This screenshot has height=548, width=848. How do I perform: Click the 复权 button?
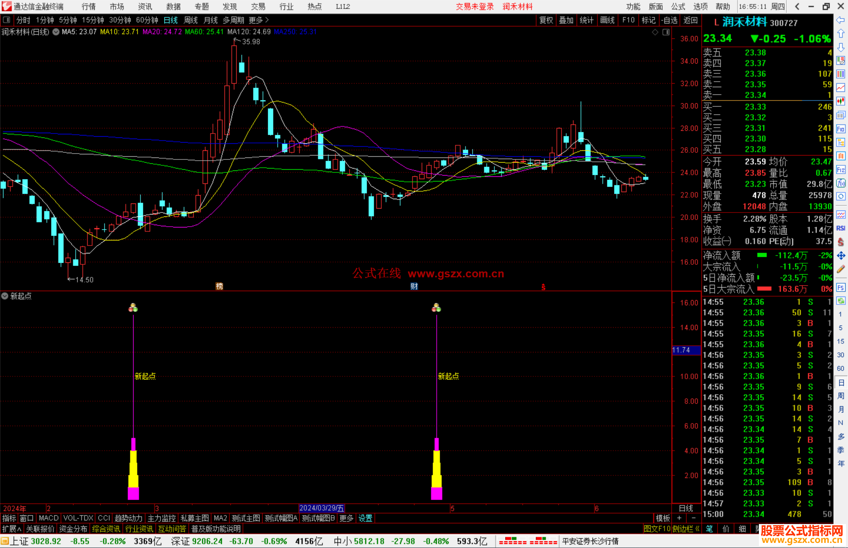546,20
